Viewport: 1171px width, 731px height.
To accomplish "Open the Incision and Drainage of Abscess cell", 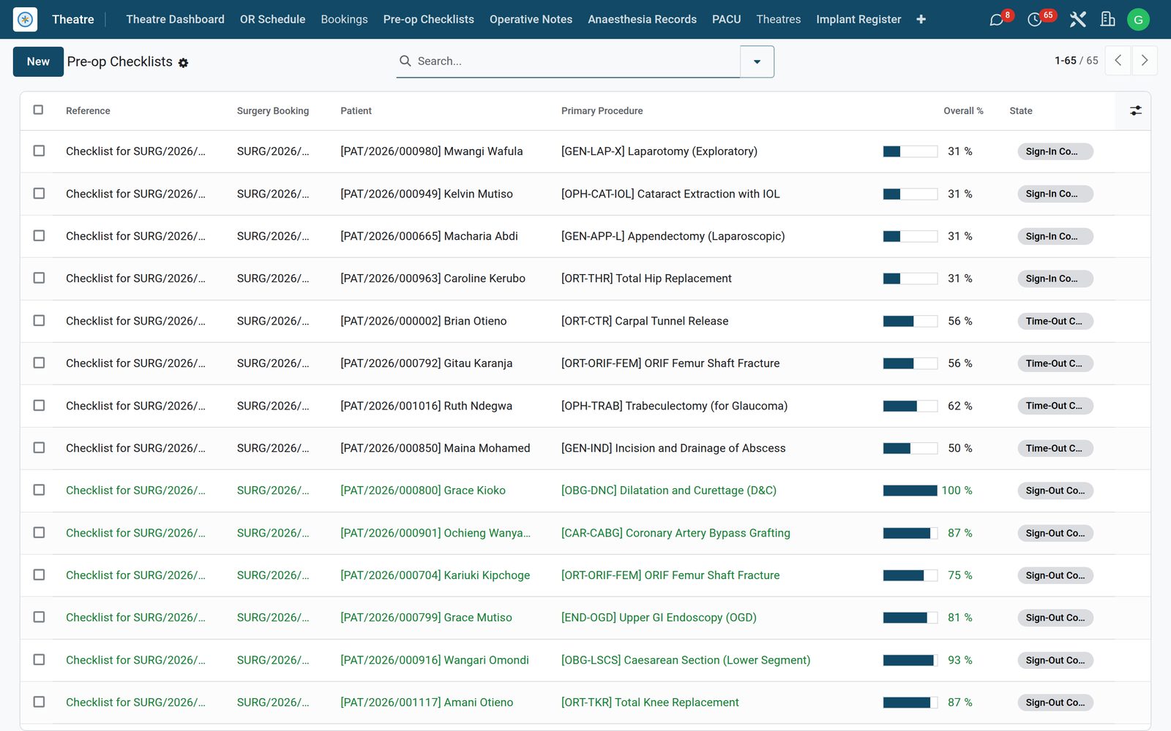I will click(x=673, y=448).
